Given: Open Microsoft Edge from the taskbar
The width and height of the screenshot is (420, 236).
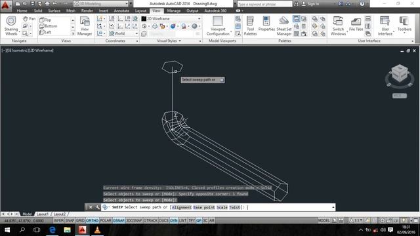Looking at the screenshot, I should tap(52, 230).
